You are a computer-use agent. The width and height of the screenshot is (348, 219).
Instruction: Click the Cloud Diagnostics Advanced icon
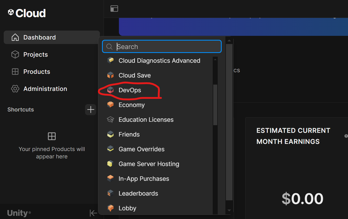[x=110, y=61]
